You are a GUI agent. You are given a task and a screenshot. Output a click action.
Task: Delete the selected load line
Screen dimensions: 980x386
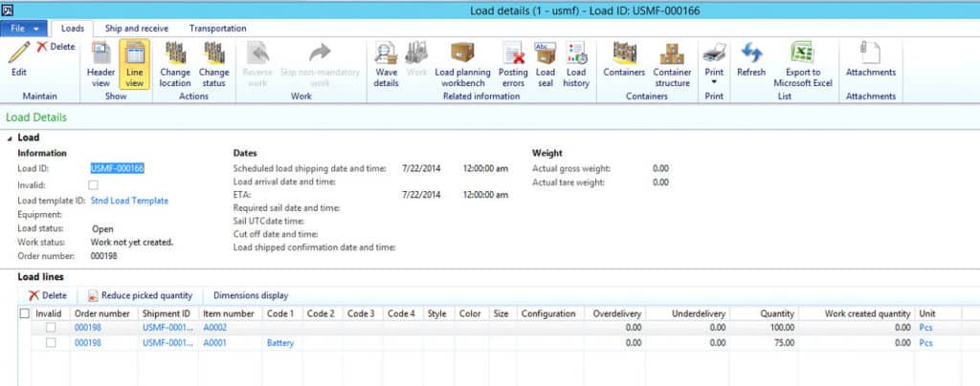(48, 295)
